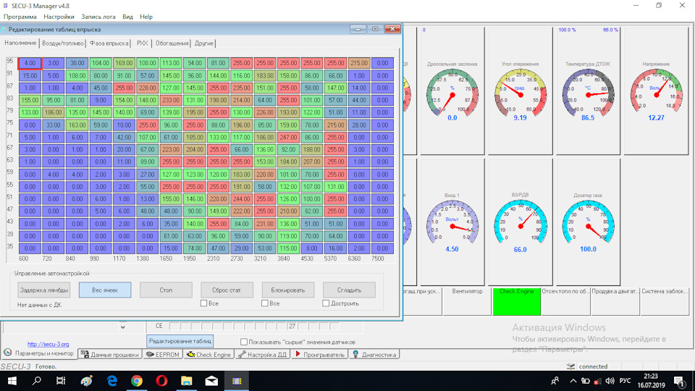Select the 235.00 cell in row 87
Screen dimensions: 695x391
(241, 88)
